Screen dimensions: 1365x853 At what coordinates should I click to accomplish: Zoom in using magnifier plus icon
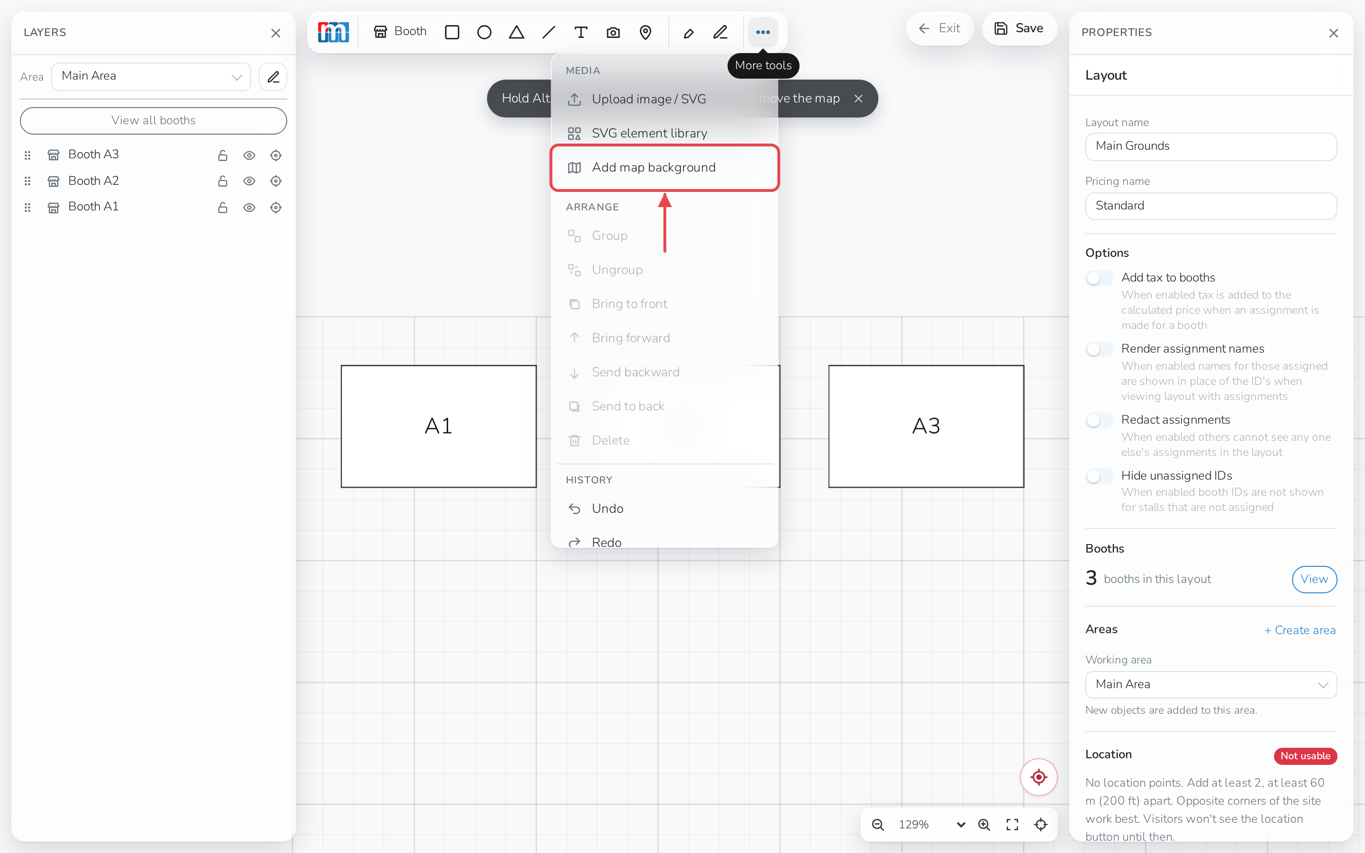click(984, 825)
